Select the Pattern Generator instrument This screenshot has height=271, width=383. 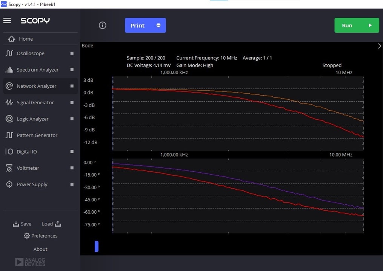coord(37,135)
